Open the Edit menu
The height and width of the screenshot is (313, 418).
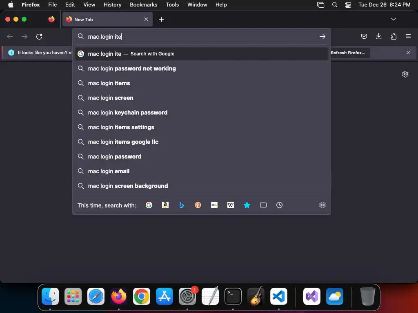(70, 4)
